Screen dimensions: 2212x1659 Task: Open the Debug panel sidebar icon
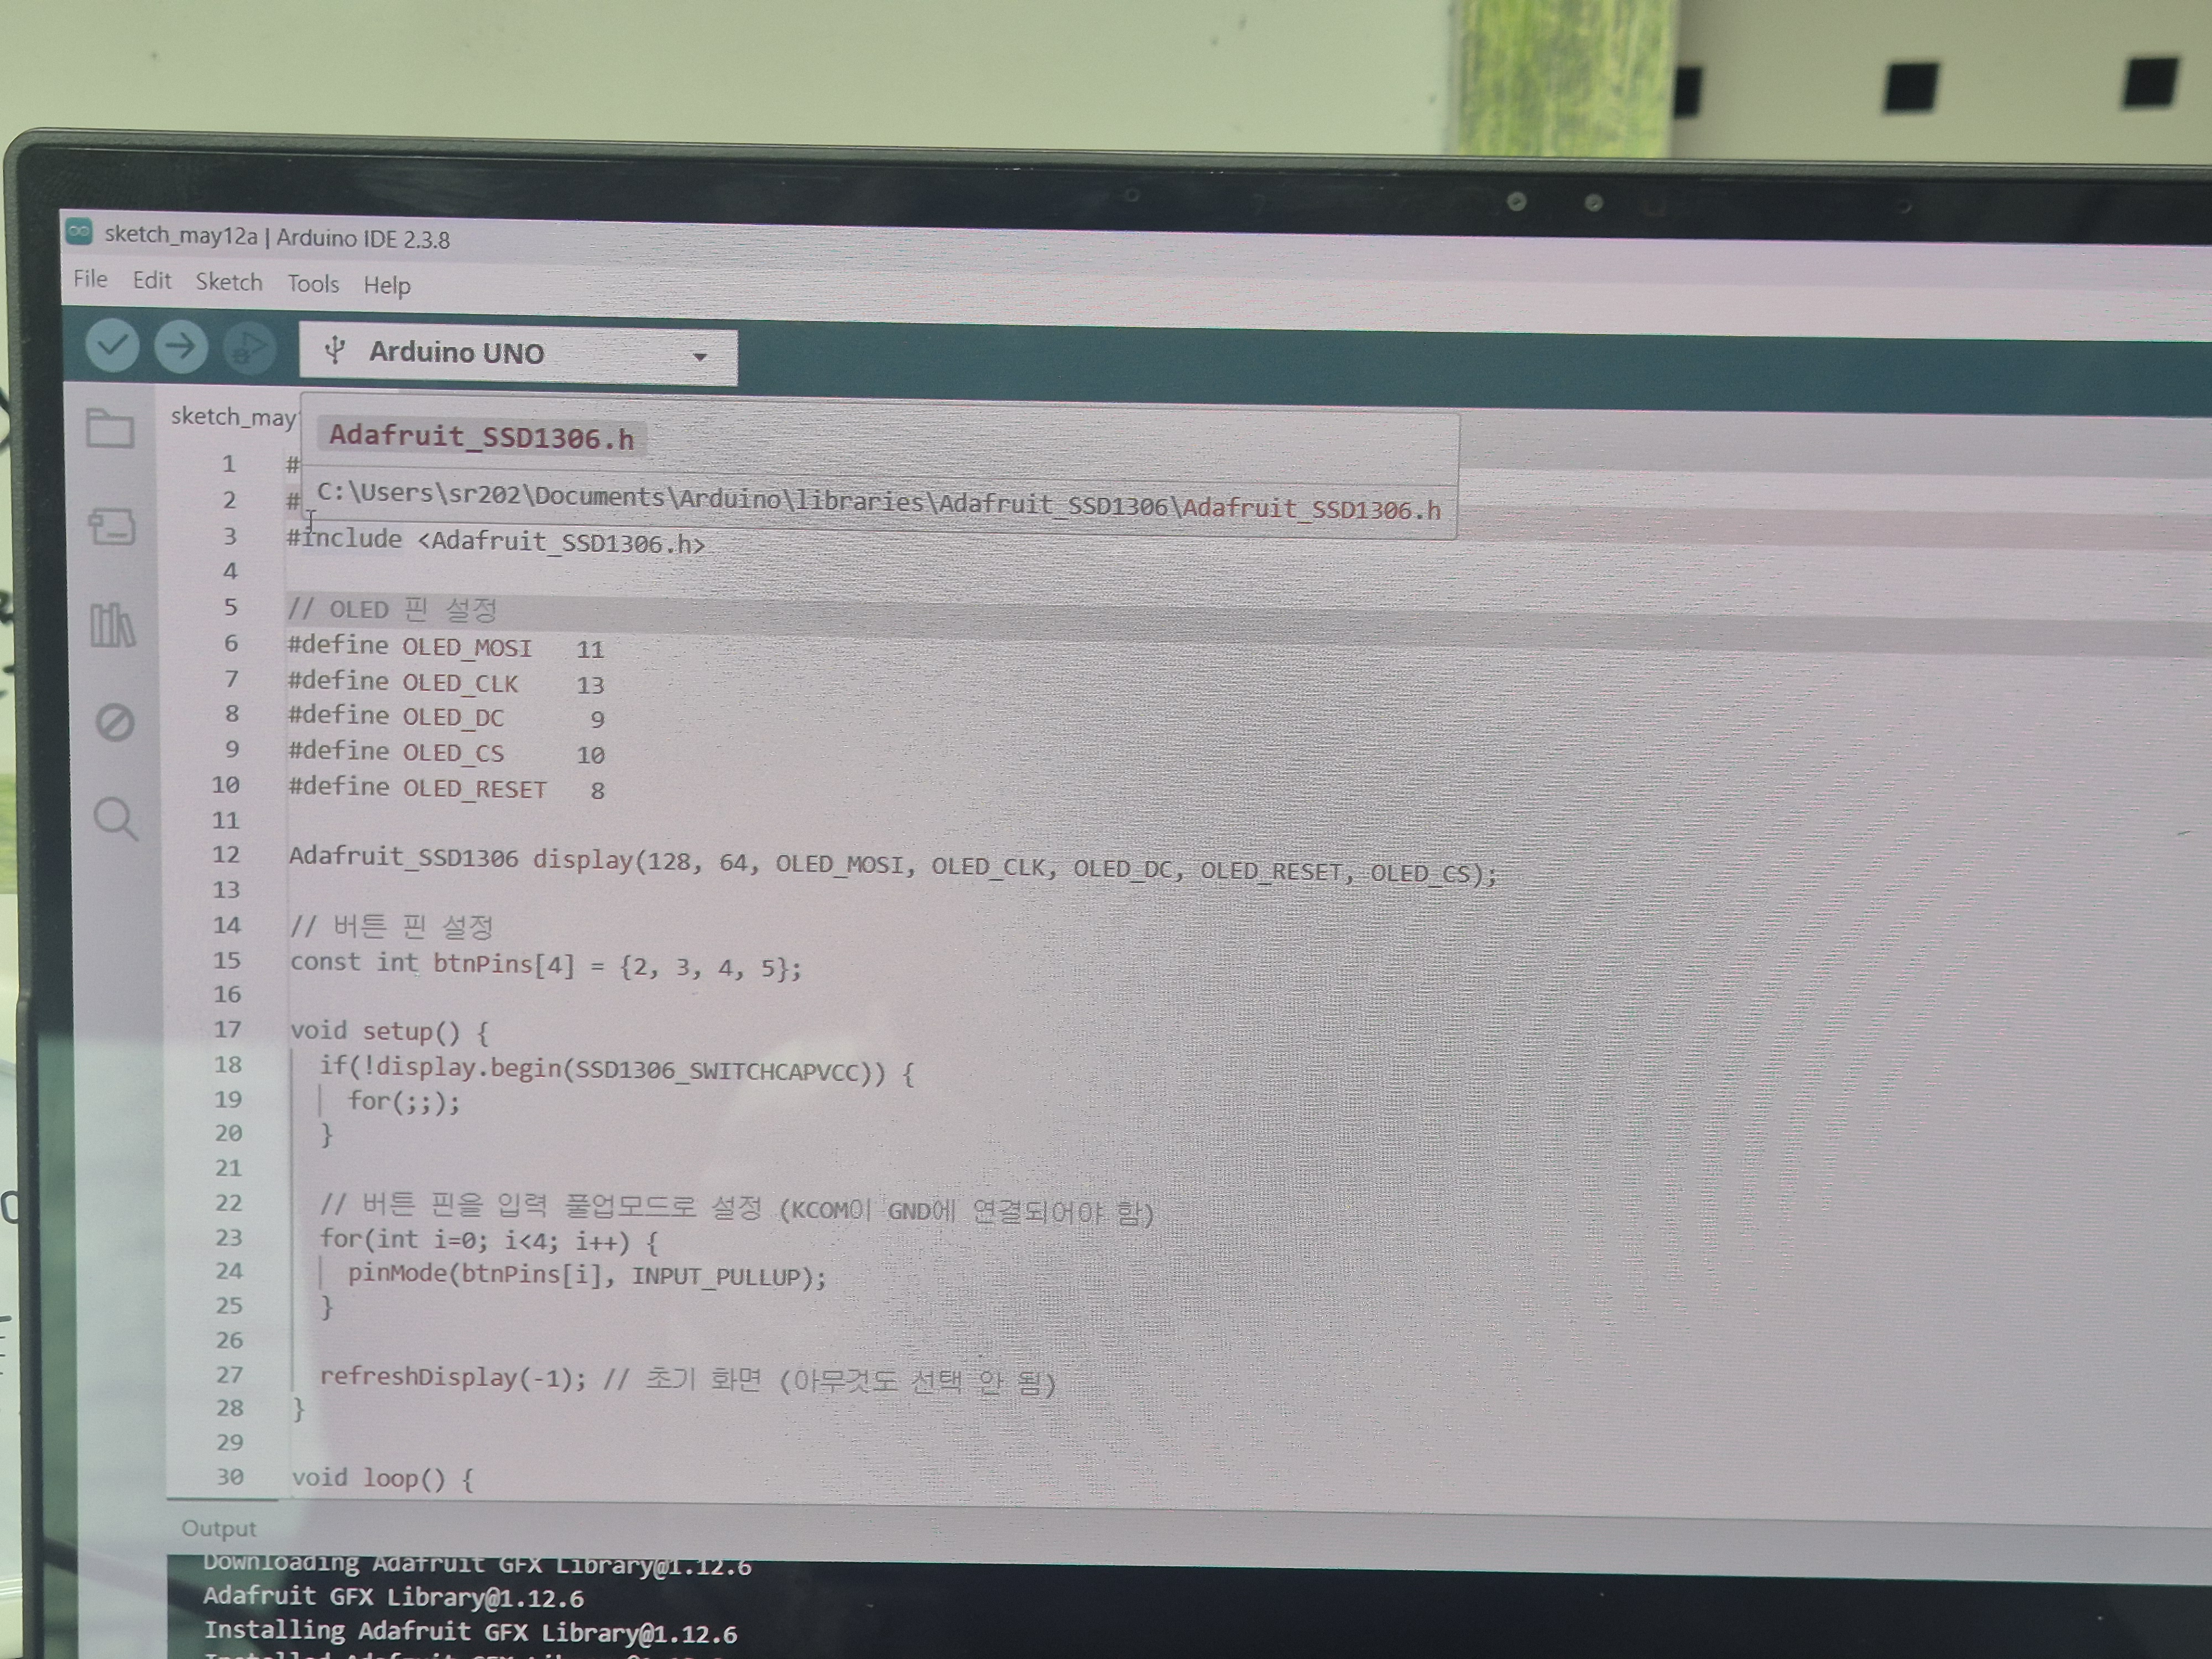tap(115, 722)
